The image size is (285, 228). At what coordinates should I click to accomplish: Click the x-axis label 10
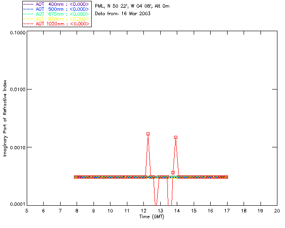110,211
